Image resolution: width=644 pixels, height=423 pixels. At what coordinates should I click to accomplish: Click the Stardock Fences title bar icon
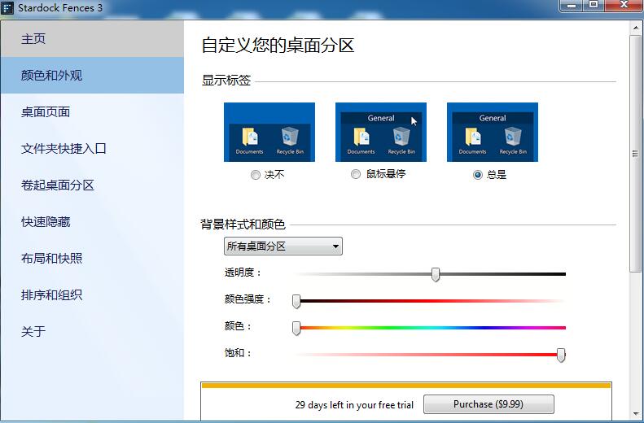[7, 8]
